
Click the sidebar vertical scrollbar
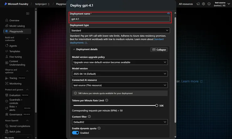(36, 62)
